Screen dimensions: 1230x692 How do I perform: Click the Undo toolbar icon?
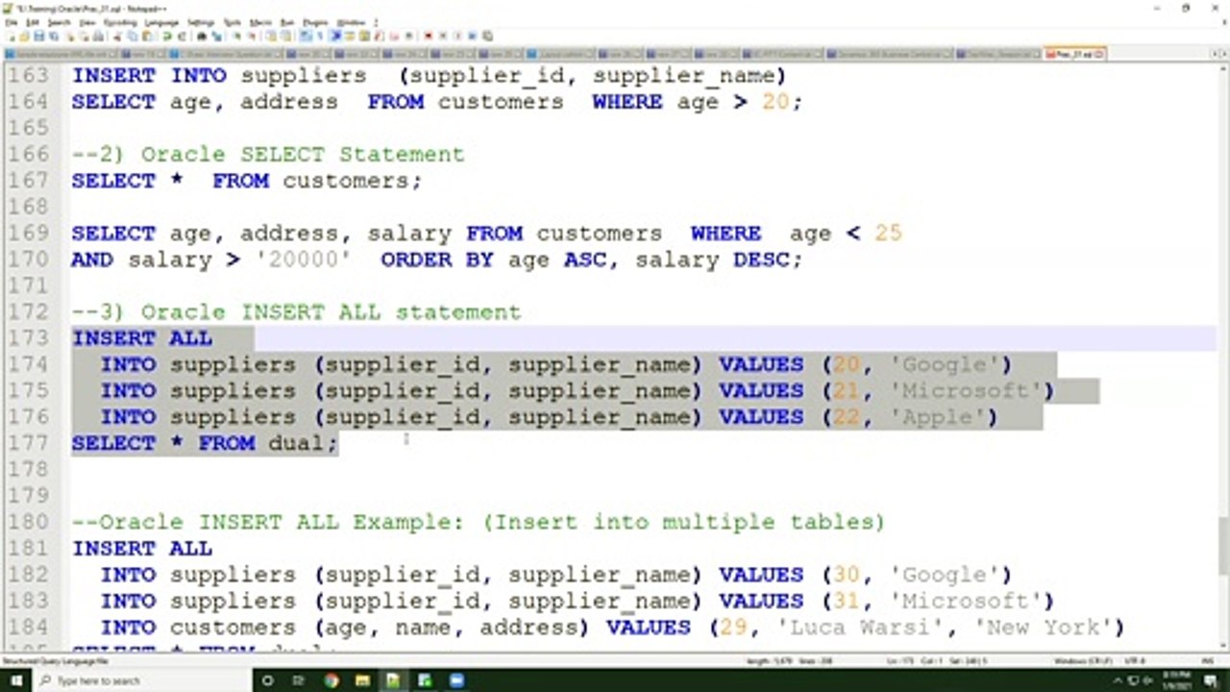tap(166, 36)
